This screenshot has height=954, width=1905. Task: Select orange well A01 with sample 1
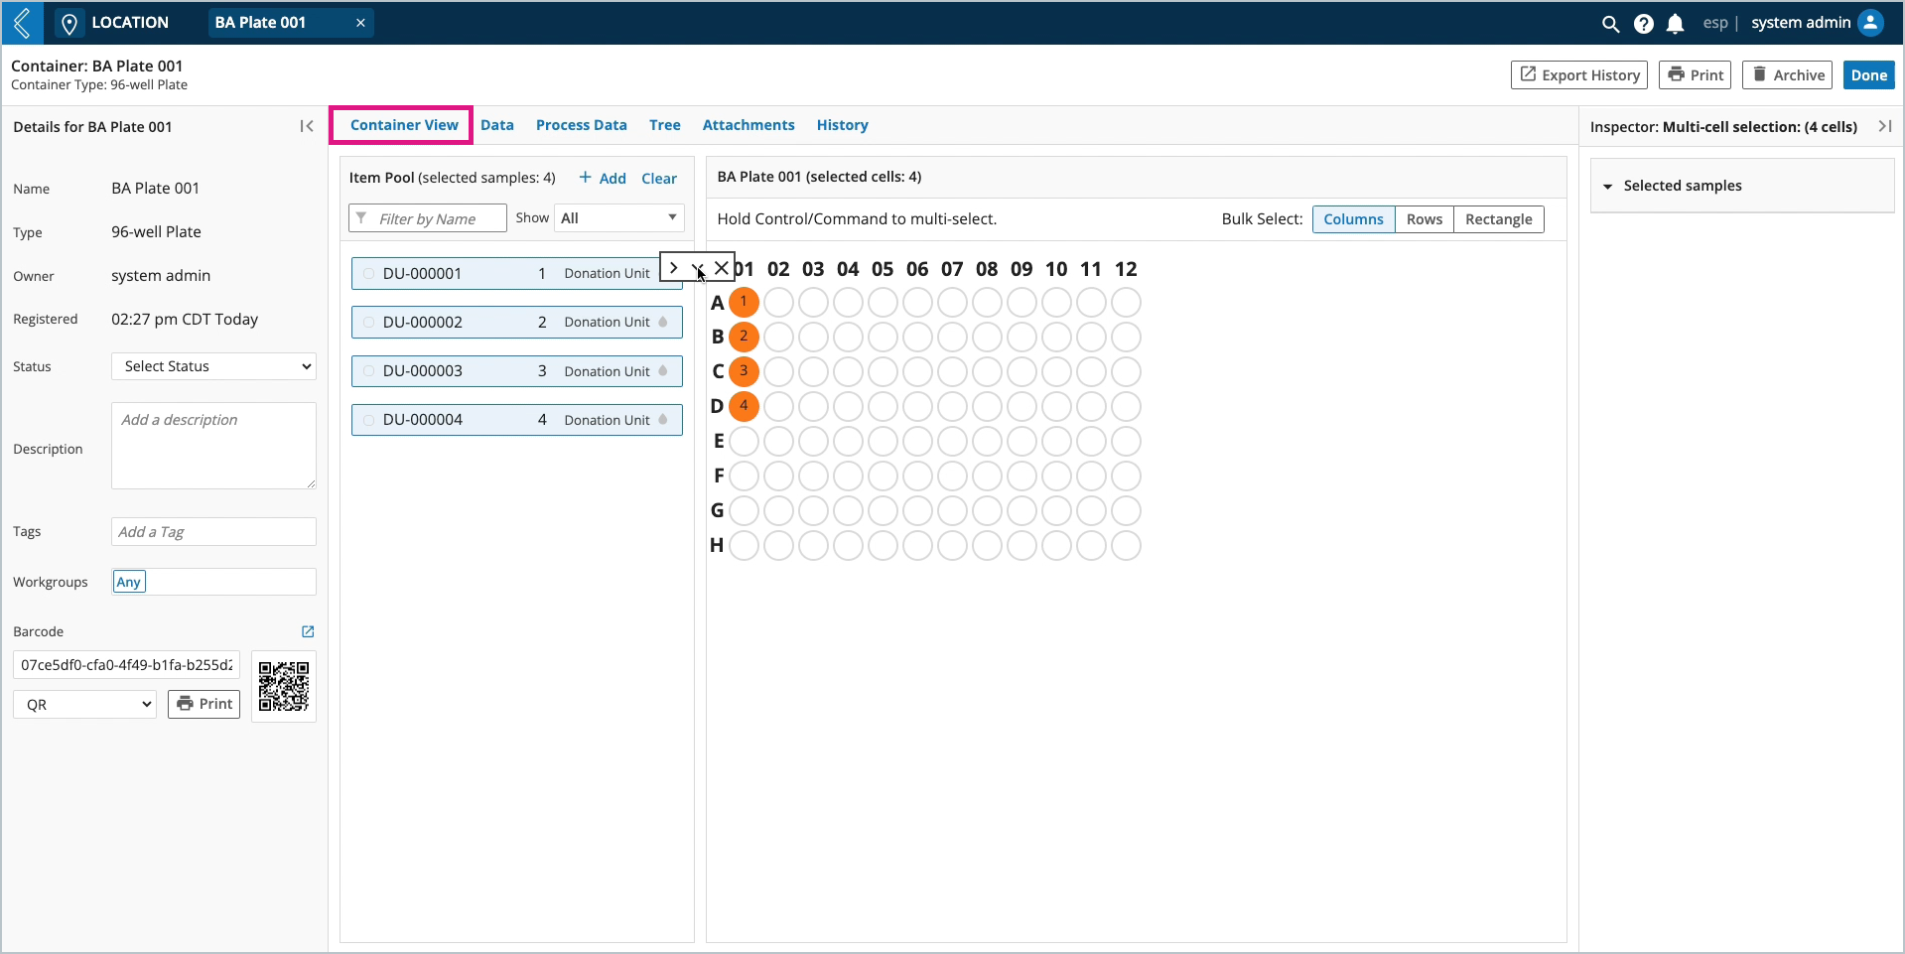[x=744, y=302]
